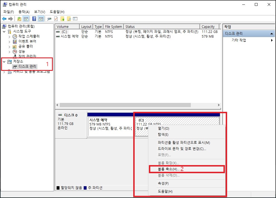This screenshot has height=198, width=276.
Task: Open the 파일(F) menu
Action: click(8, 12)
